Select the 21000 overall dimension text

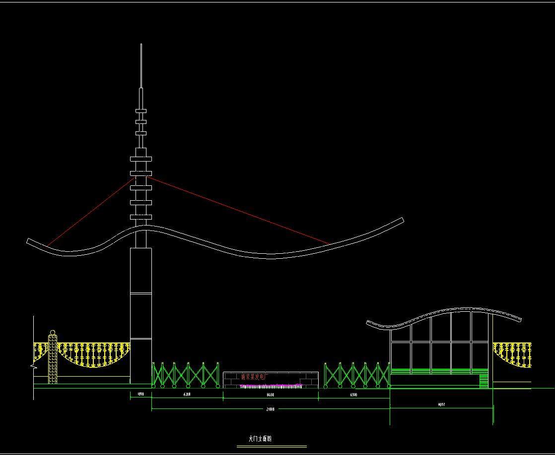271,409
